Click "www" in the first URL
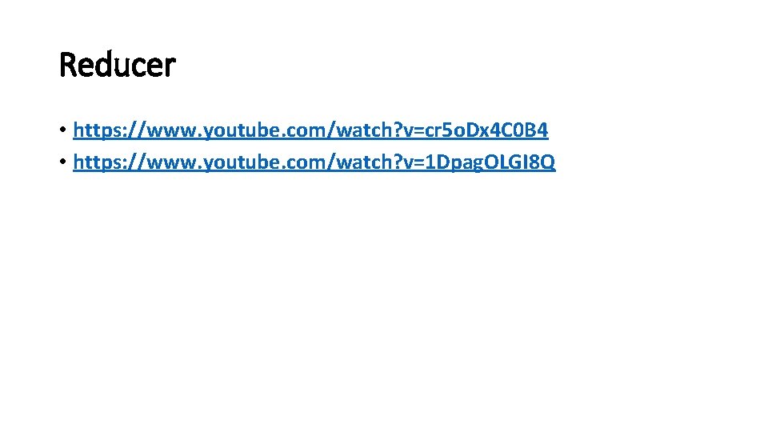Screen dimensions: 768x432 point(171,131)
